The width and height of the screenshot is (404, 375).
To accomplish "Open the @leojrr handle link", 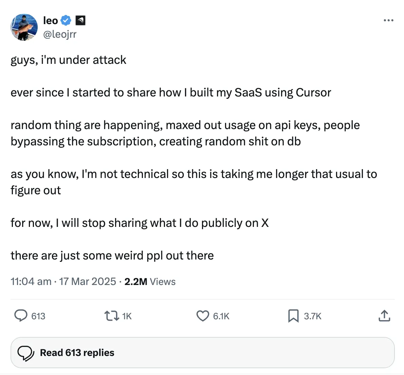I will 60,34.
